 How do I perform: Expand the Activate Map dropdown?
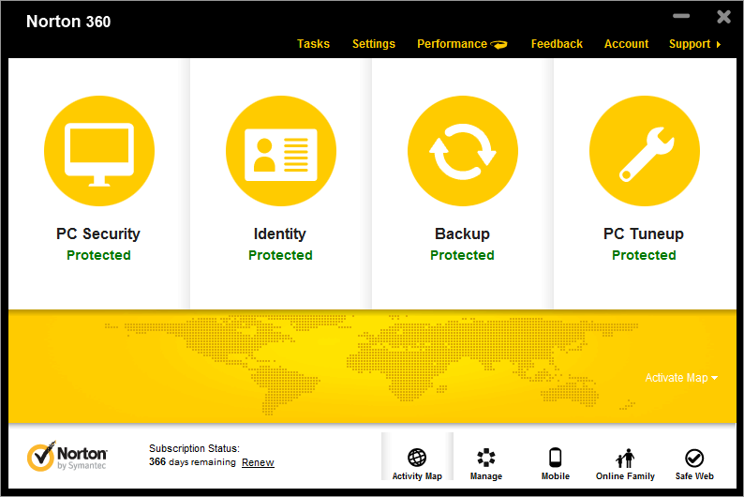click(x=681, y=378)
